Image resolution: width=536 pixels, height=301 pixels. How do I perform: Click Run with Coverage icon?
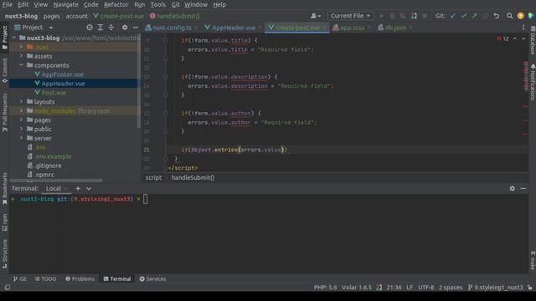pyautogui.click(x=403, y=16)
